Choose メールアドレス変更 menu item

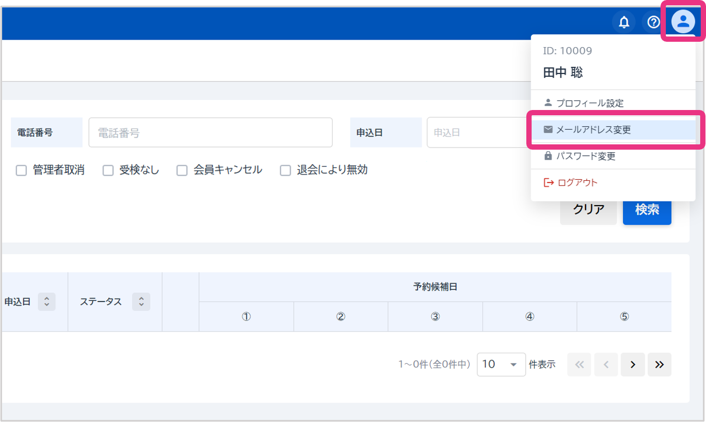[593, 130]
